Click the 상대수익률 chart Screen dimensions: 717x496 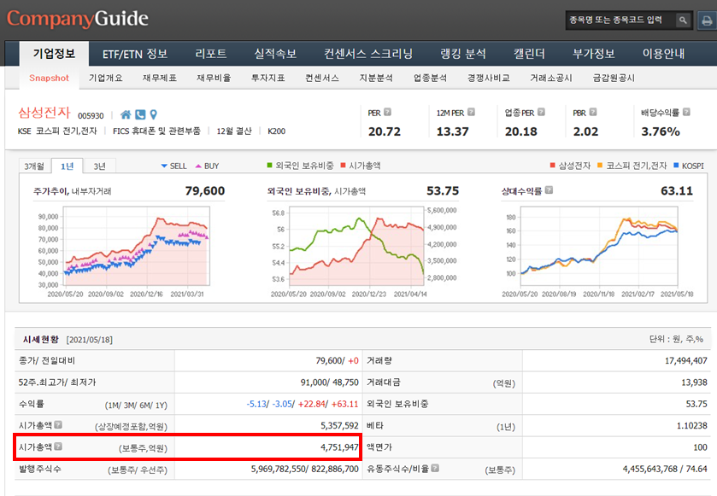(x=599, y=246)
